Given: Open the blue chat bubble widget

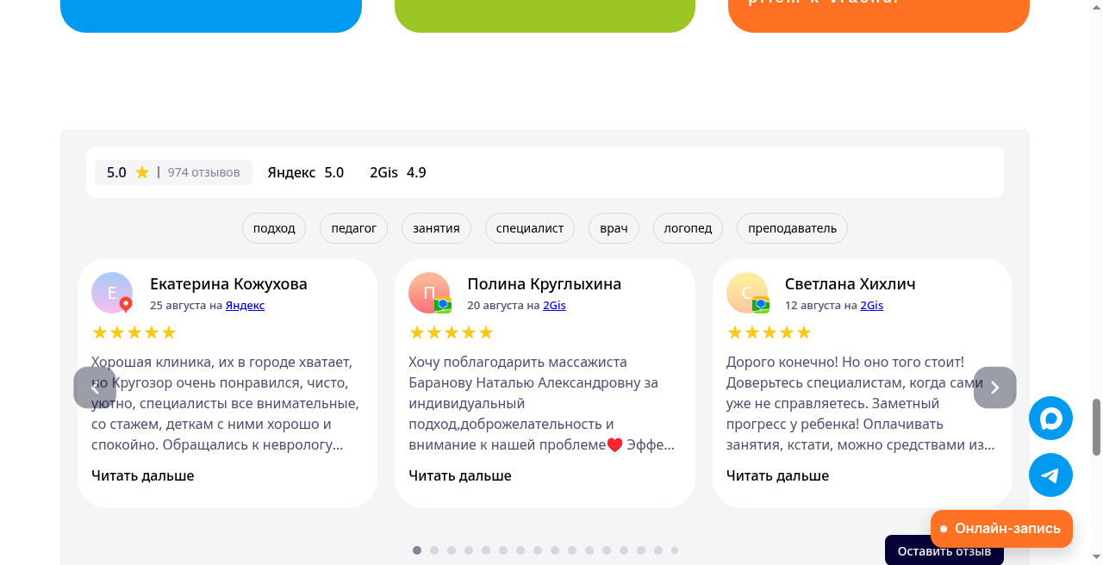Looking at the screenshot, I should pos(1050,419).
